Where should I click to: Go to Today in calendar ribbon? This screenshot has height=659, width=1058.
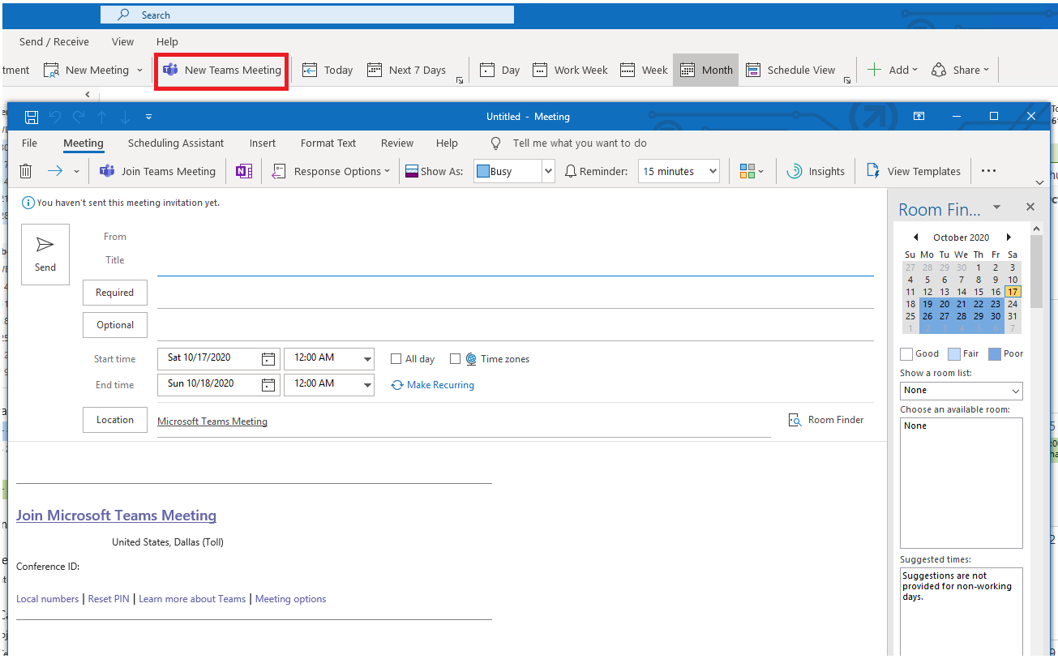click(x=328, y=70)
